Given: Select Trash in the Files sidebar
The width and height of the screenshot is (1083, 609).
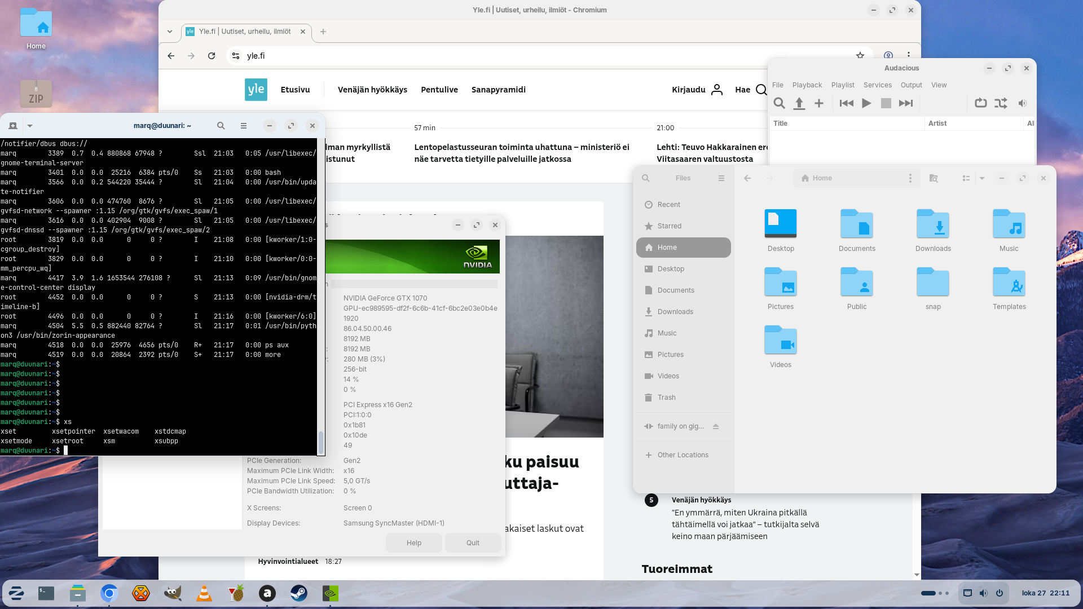Looking at the screenshot, I should click(x=666, y=398).
